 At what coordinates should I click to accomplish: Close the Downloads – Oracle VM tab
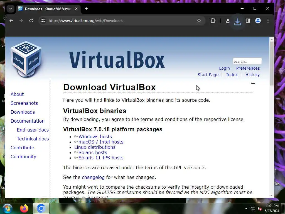76,9
